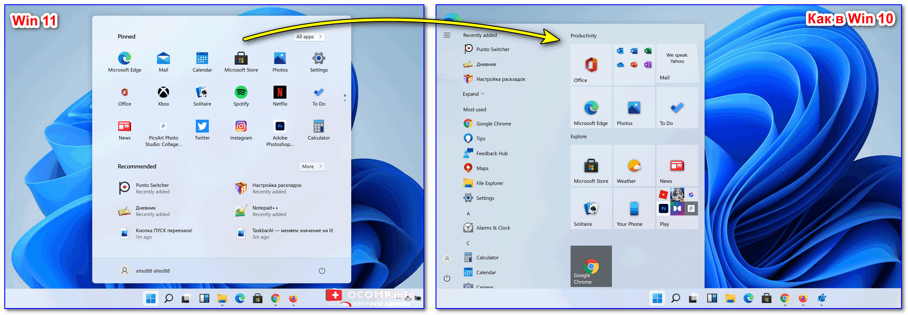Open pinned Twitter app
The height and width of the screenshot is (315, 908).
click(x=202, y=130)
